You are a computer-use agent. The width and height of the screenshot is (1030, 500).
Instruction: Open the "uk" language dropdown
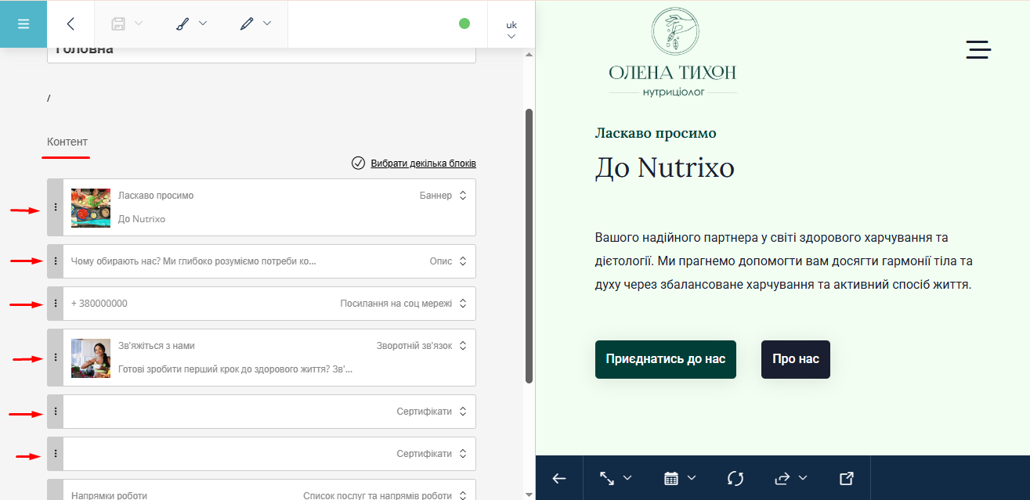pyautogui.click(x=511, y=29)
